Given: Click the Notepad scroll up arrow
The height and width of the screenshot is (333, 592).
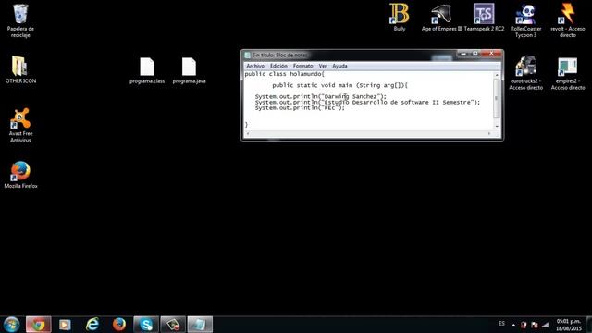Looking at the screenshot, I should pyautogui.click(x=497, y=75).
